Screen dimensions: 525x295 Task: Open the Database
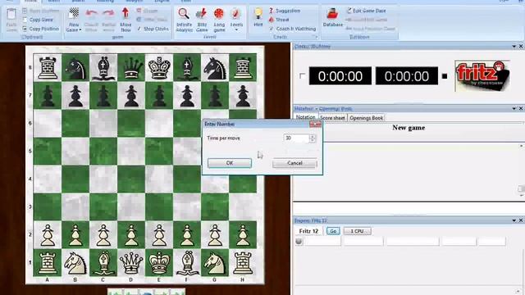(x=333, y=17)
